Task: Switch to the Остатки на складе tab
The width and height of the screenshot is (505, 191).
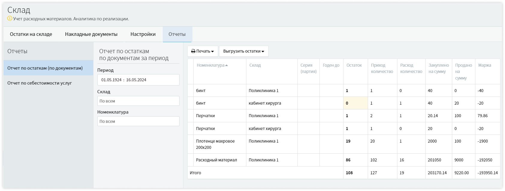Action: (x=31, y=34)
